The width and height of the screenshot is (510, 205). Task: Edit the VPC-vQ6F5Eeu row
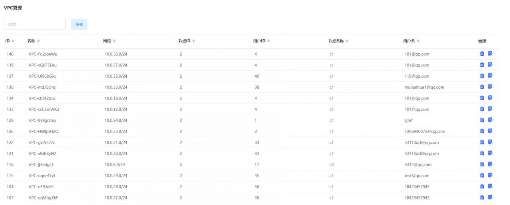click(490, 65)
